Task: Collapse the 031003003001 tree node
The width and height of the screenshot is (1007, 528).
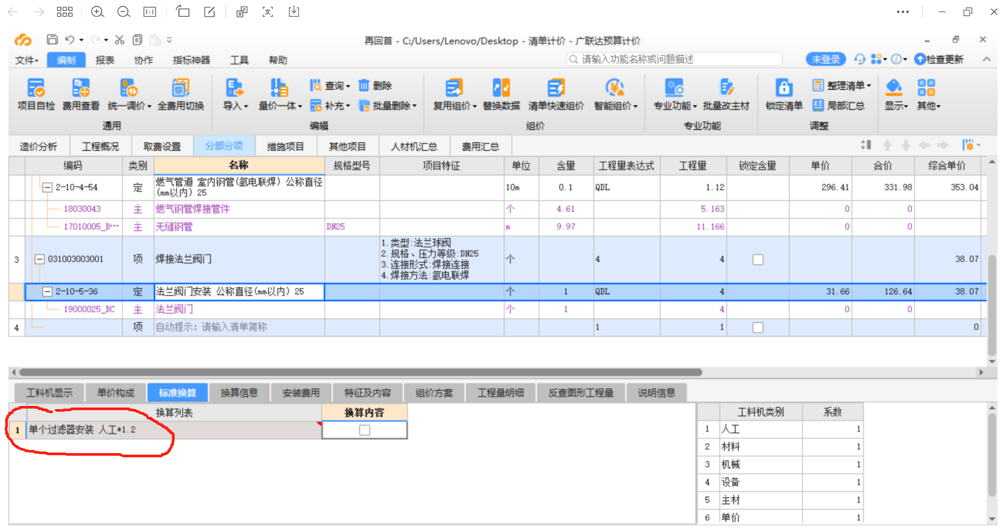Action: 39,259
